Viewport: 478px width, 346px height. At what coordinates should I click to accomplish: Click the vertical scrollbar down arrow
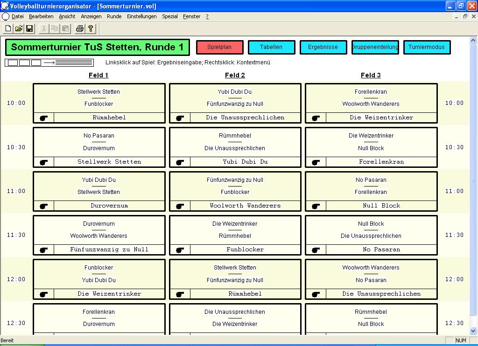473,331
